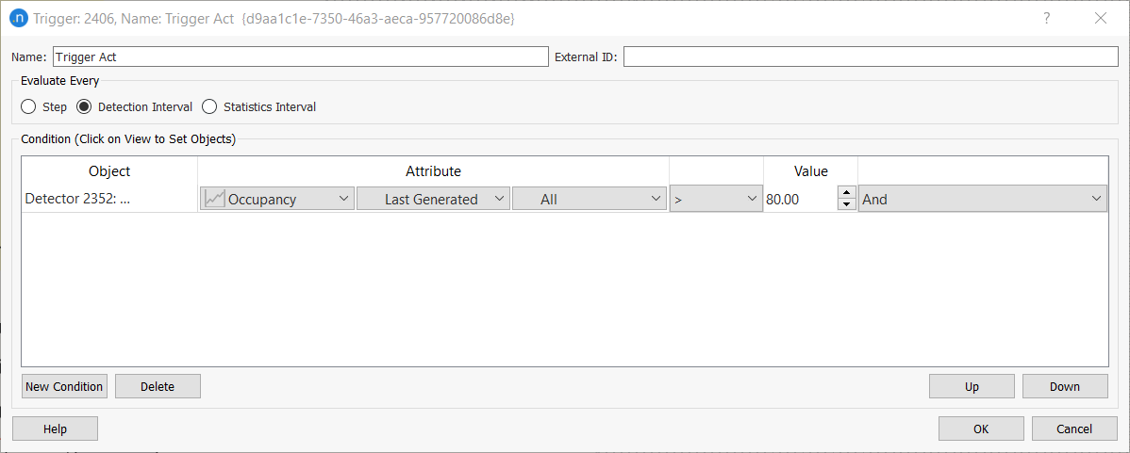Select the Statistics Interval radio button
Image resolution: width=1130 pixels, height=453 pixels.
tap(209, 106)
